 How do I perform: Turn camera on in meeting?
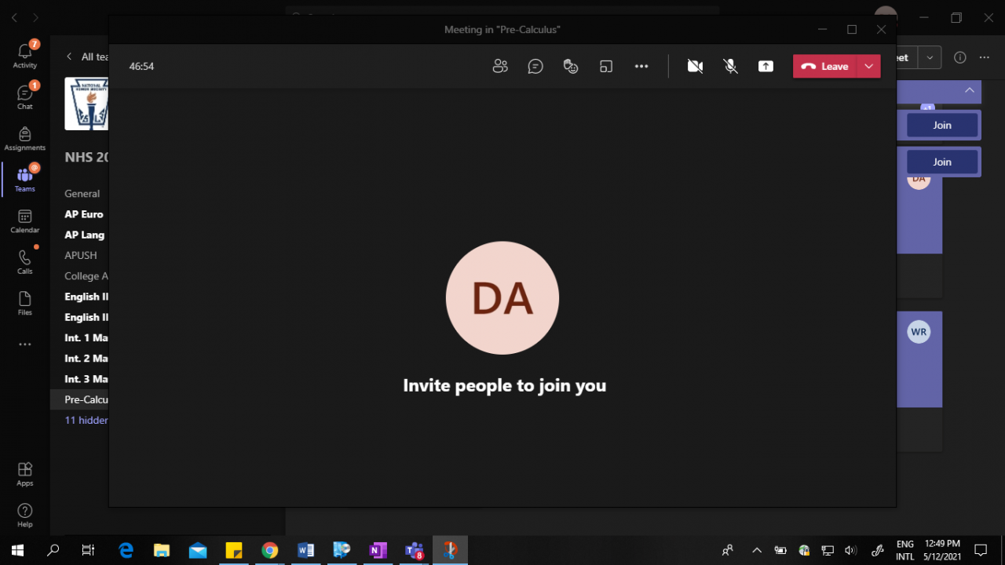click(695, 67)
